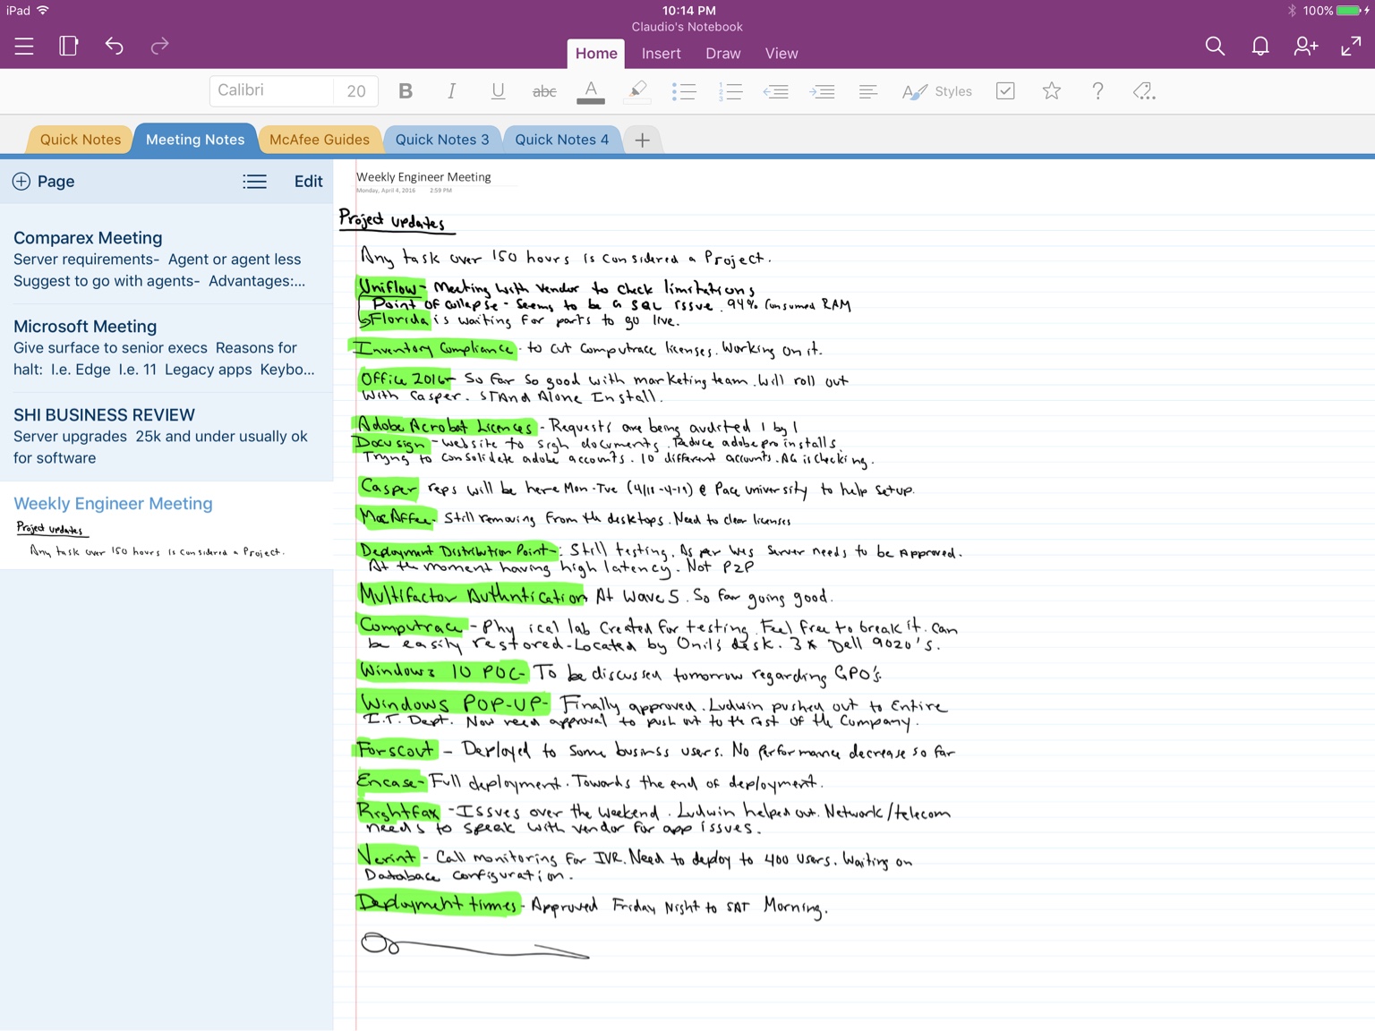
Task: Open the Comparex Meeting page
Action: point(167,260)
